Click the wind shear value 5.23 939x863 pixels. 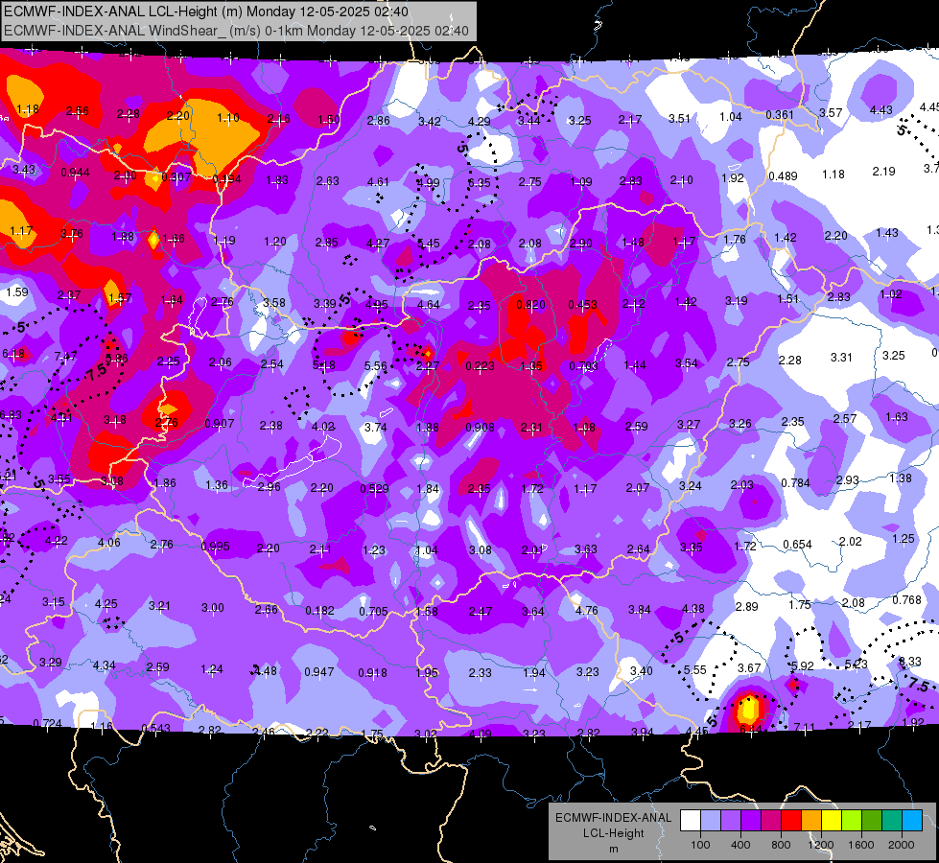click(857, 663)
